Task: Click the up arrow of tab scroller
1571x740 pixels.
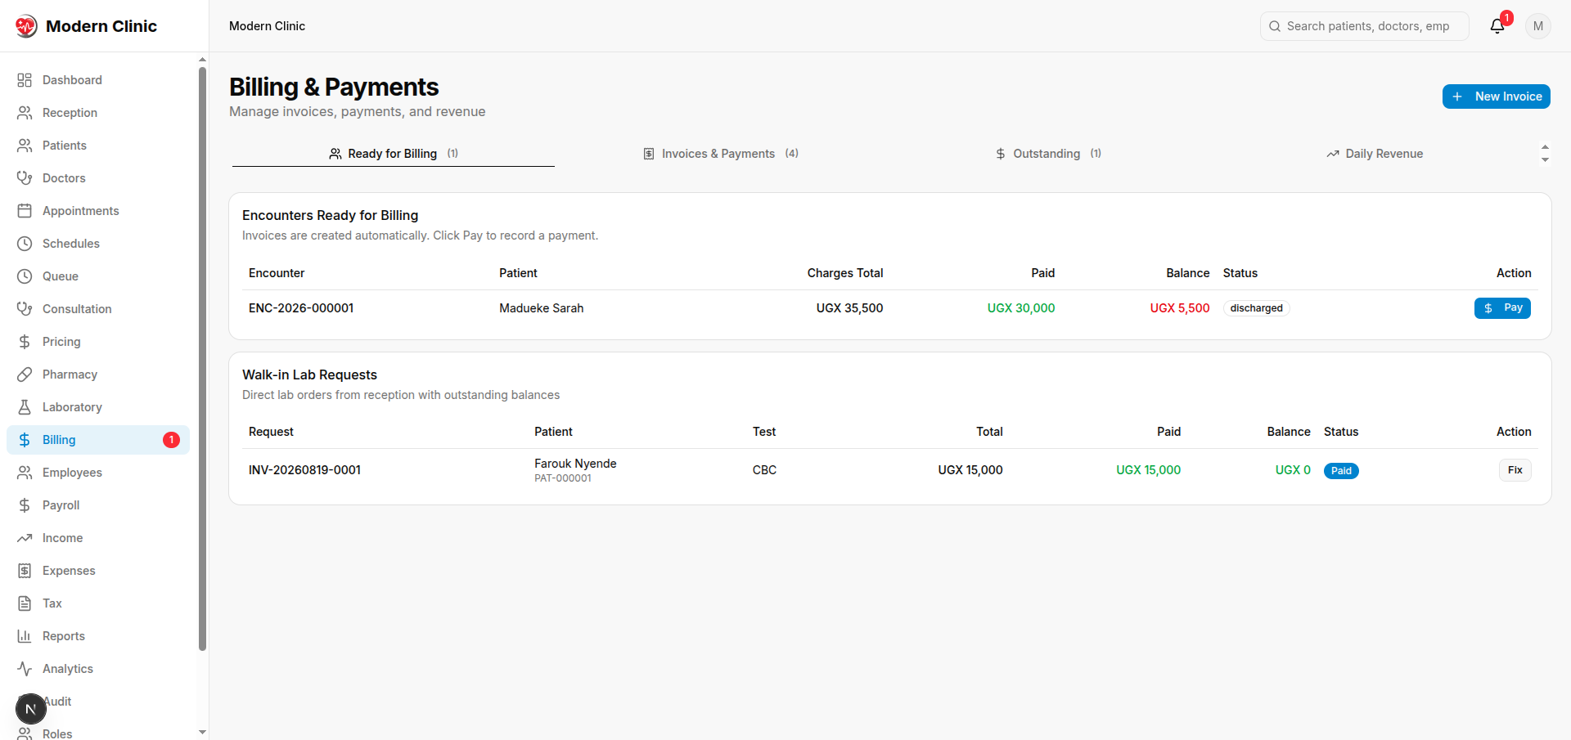Action: 1545,147
